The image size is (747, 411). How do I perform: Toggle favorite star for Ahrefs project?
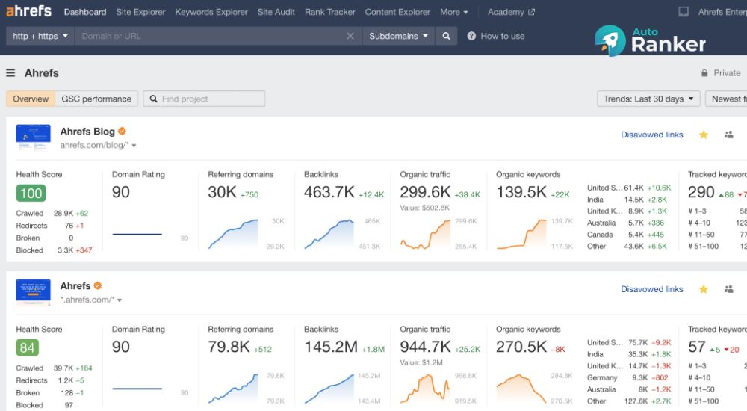click(x=703, y=289)
